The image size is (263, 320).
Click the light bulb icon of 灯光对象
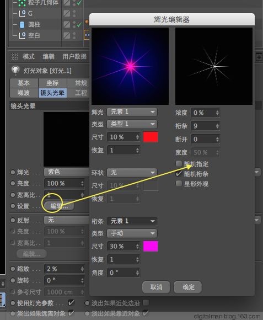click(15, 71)
